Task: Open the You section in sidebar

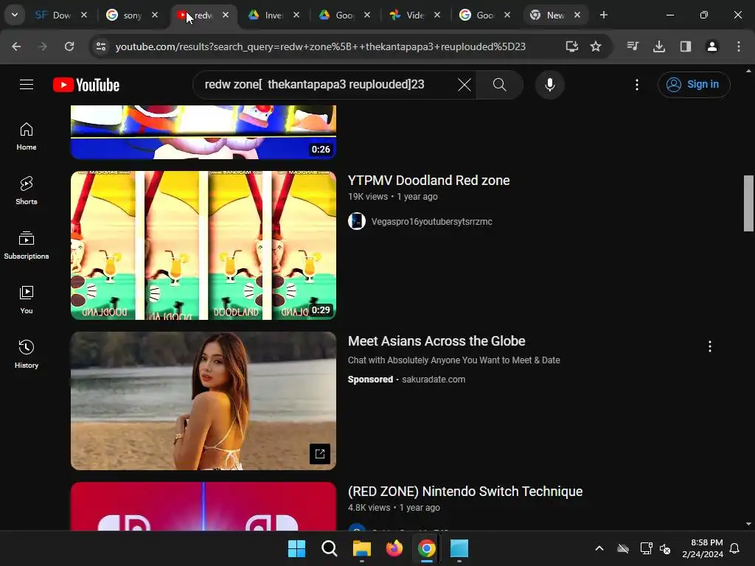Action: click(x=27, y=299)
